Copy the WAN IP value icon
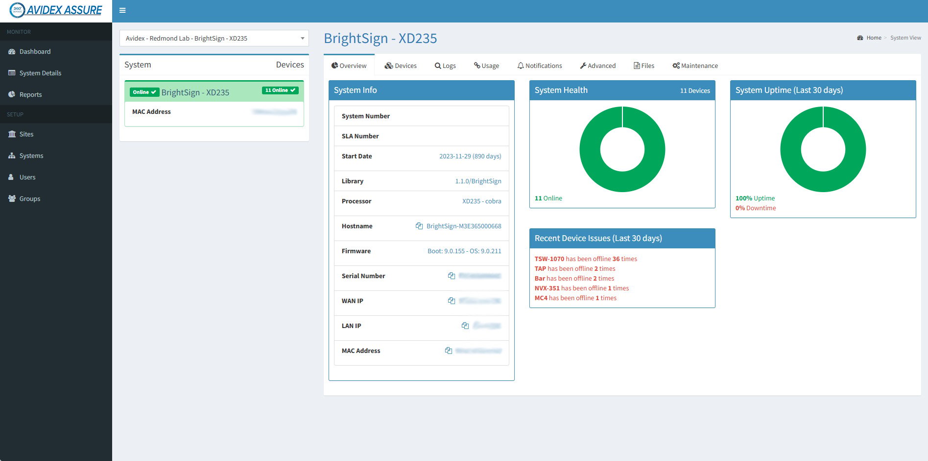The width and height of the screenshot is (928, 461). click(452, 301)
